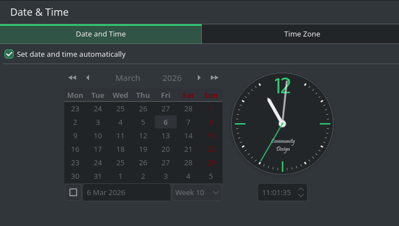This screenshot has height=226, width=399.
Task: Go to previous year double-arrow icon
Action: coord(72,78)
